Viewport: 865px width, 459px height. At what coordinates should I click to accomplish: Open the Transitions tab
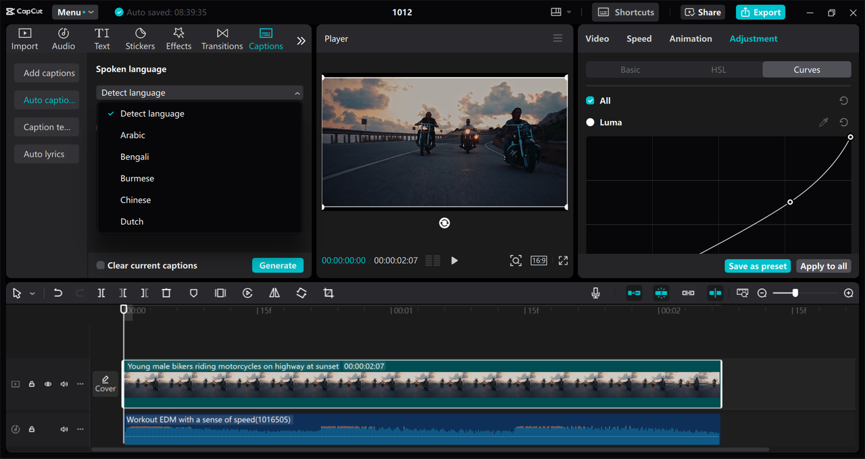tap(222, 39)
